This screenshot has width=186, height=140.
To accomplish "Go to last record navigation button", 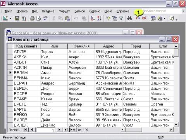I will (x=66, y=129).
